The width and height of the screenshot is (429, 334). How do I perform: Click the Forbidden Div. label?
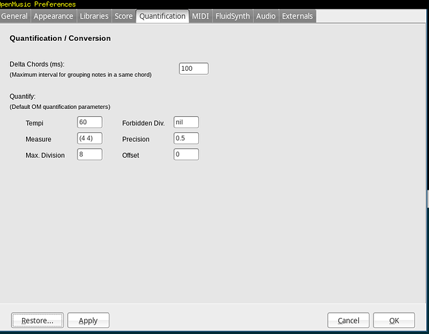(x=144, y=123)
